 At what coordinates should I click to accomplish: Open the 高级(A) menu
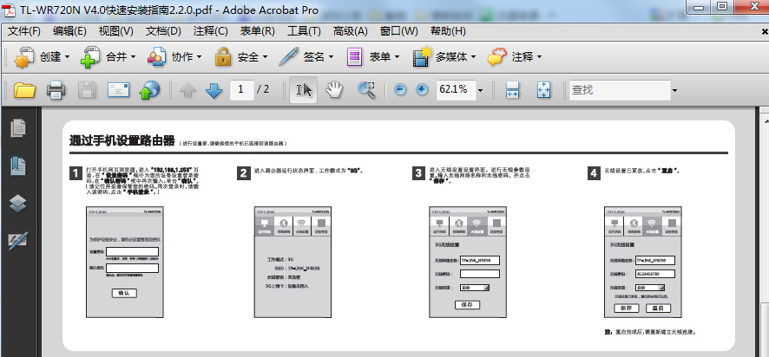point(350,31)
